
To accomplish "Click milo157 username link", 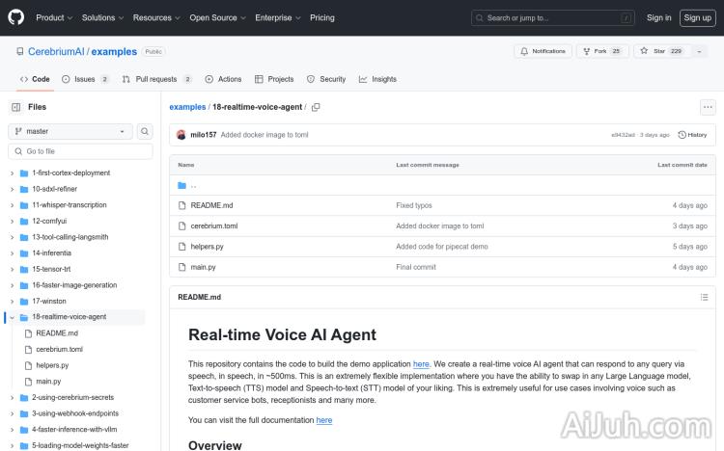I will click(x=204, y=135).
